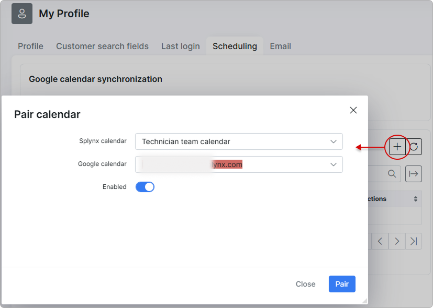Click the Pair calendar dialog title

pyautogui.click(x=47, y=114)
